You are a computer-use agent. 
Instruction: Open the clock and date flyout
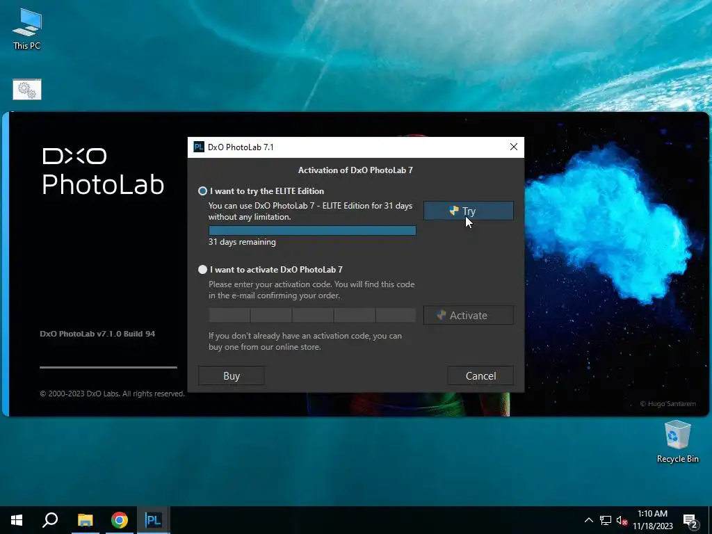tap(652, 520)
